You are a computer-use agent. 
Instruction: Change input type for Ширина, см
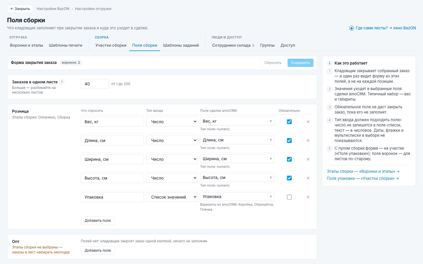pos(172,159)
